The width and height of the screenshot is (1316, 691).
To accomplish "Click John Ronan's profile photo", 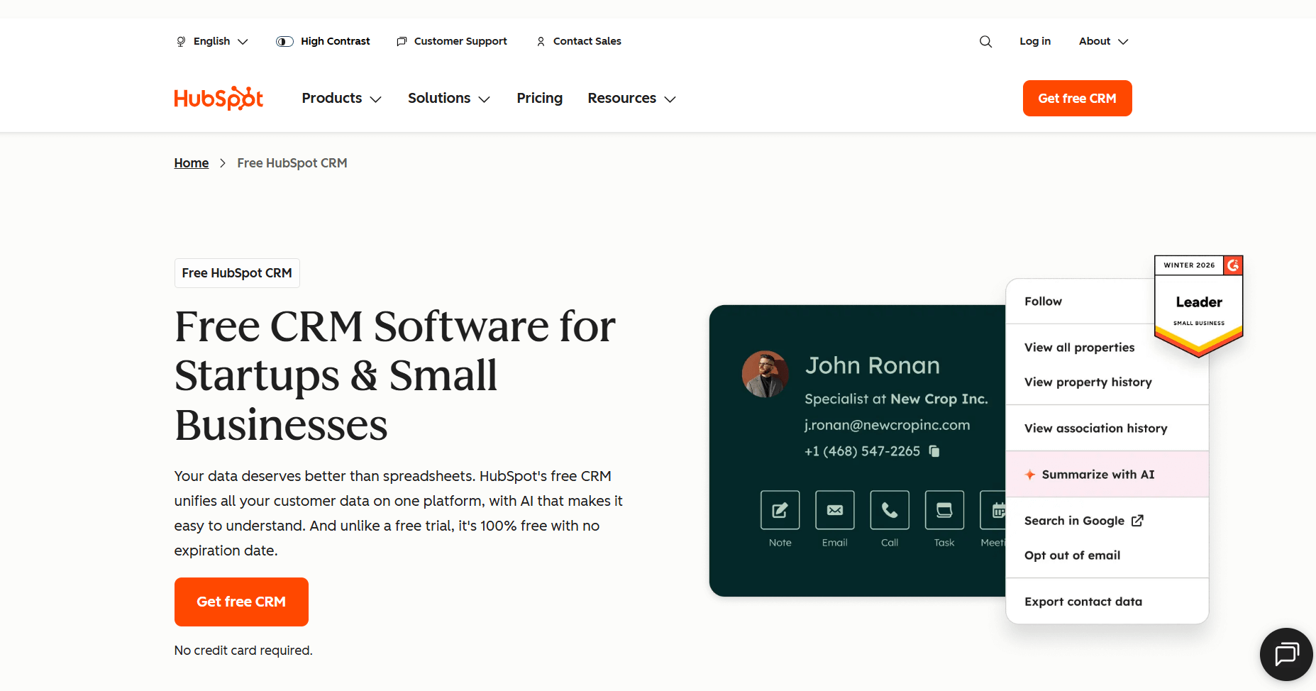I will (765, 374).
